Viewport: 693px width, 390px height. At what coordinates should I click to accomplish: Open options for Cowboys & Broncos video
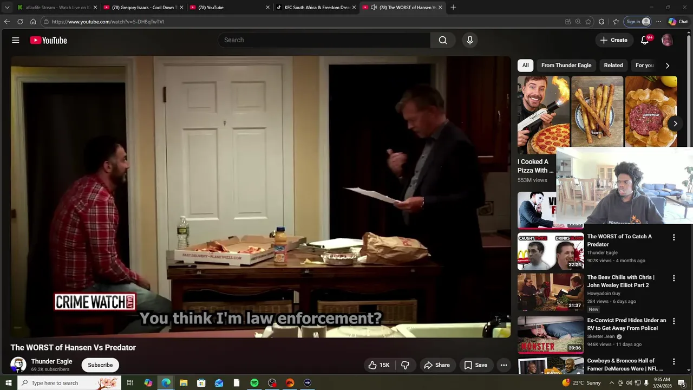click(x=674, y=361)
